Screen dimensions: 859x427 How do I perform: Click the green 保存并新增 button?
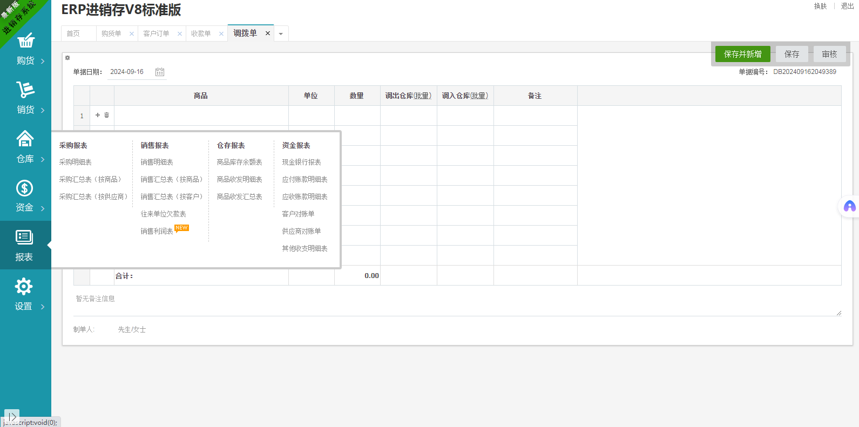742,54
